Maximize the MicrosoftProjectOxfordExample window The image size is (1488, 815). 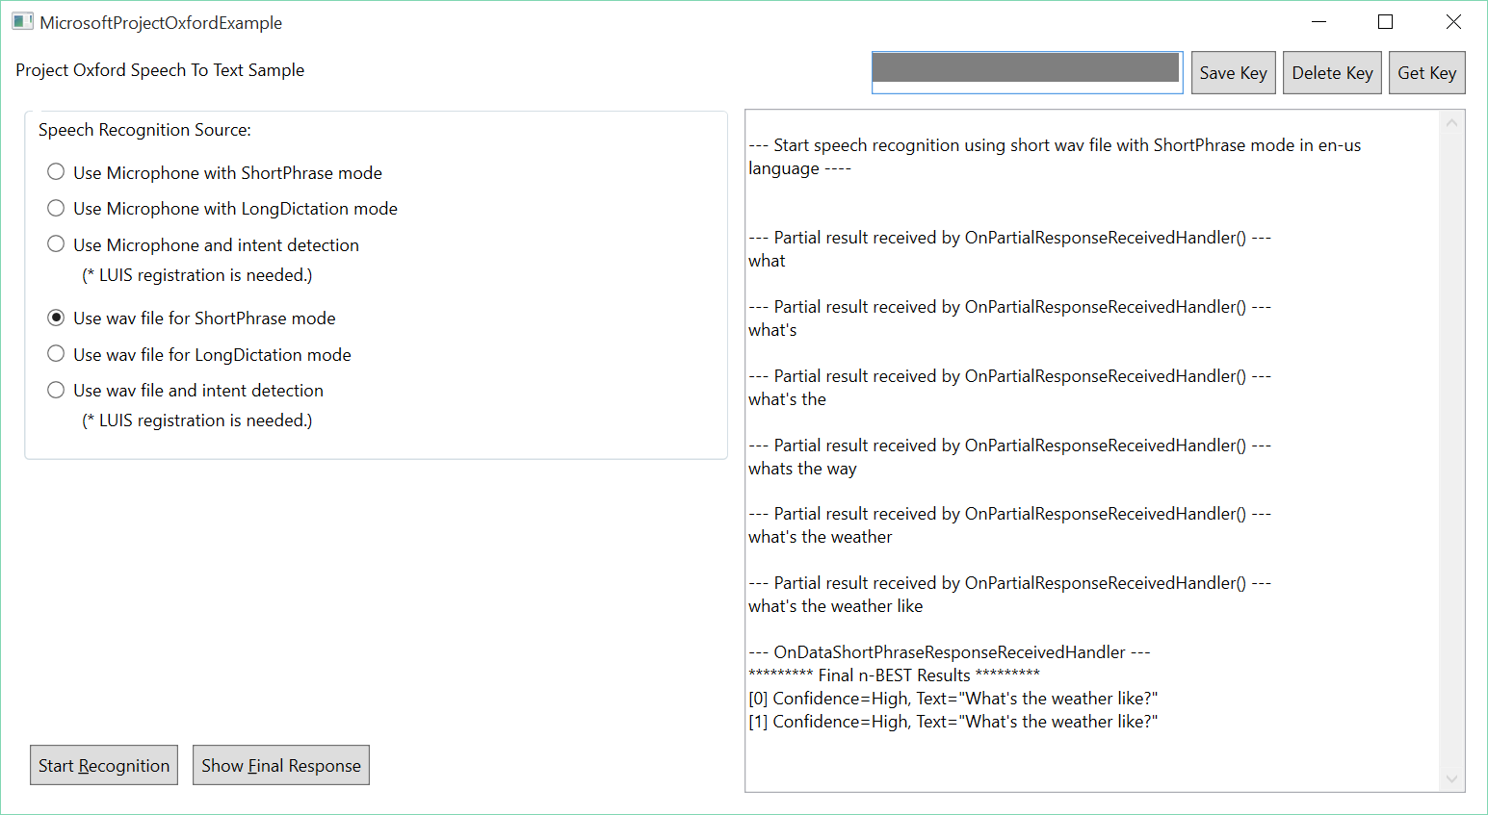(1385, 21)
